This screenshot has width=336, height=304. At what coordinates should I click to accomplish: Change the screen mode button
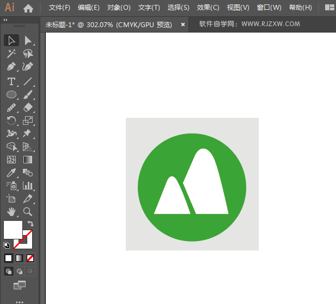click(20, 285)
